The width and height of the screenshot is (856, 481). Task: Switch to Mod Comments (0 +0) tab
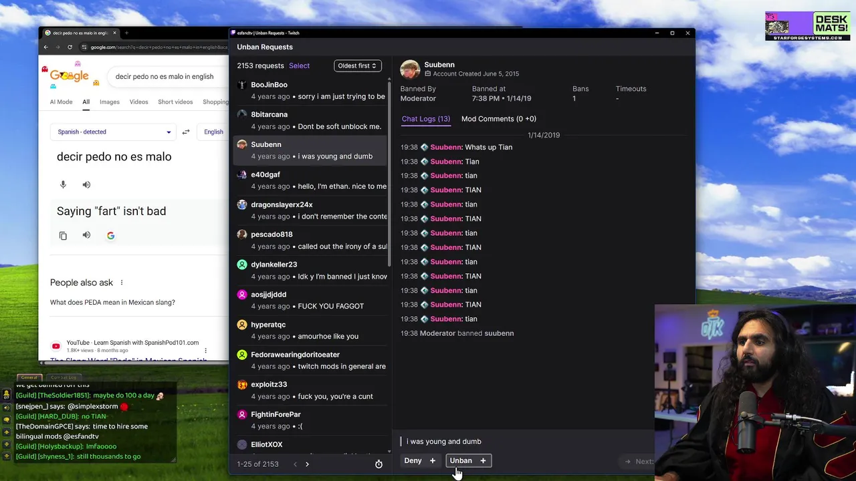[x=498, y=119]
